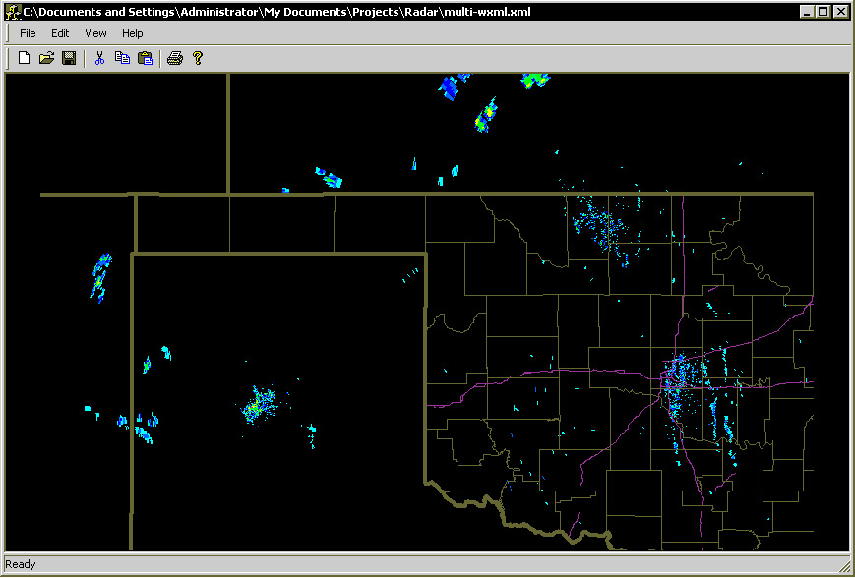
Task: Open the File menu
Action: pos(28,32)
